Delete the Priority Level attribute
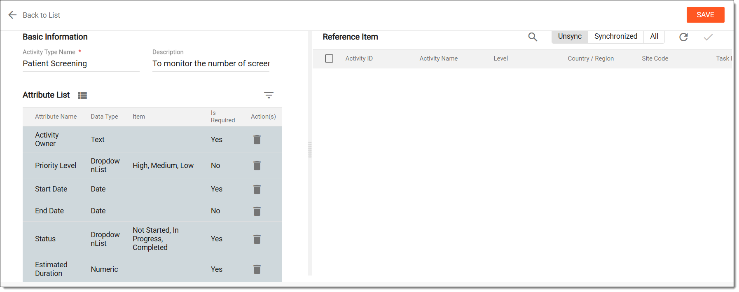This screenshot has width=739, height=292. (x=257, y=166)
